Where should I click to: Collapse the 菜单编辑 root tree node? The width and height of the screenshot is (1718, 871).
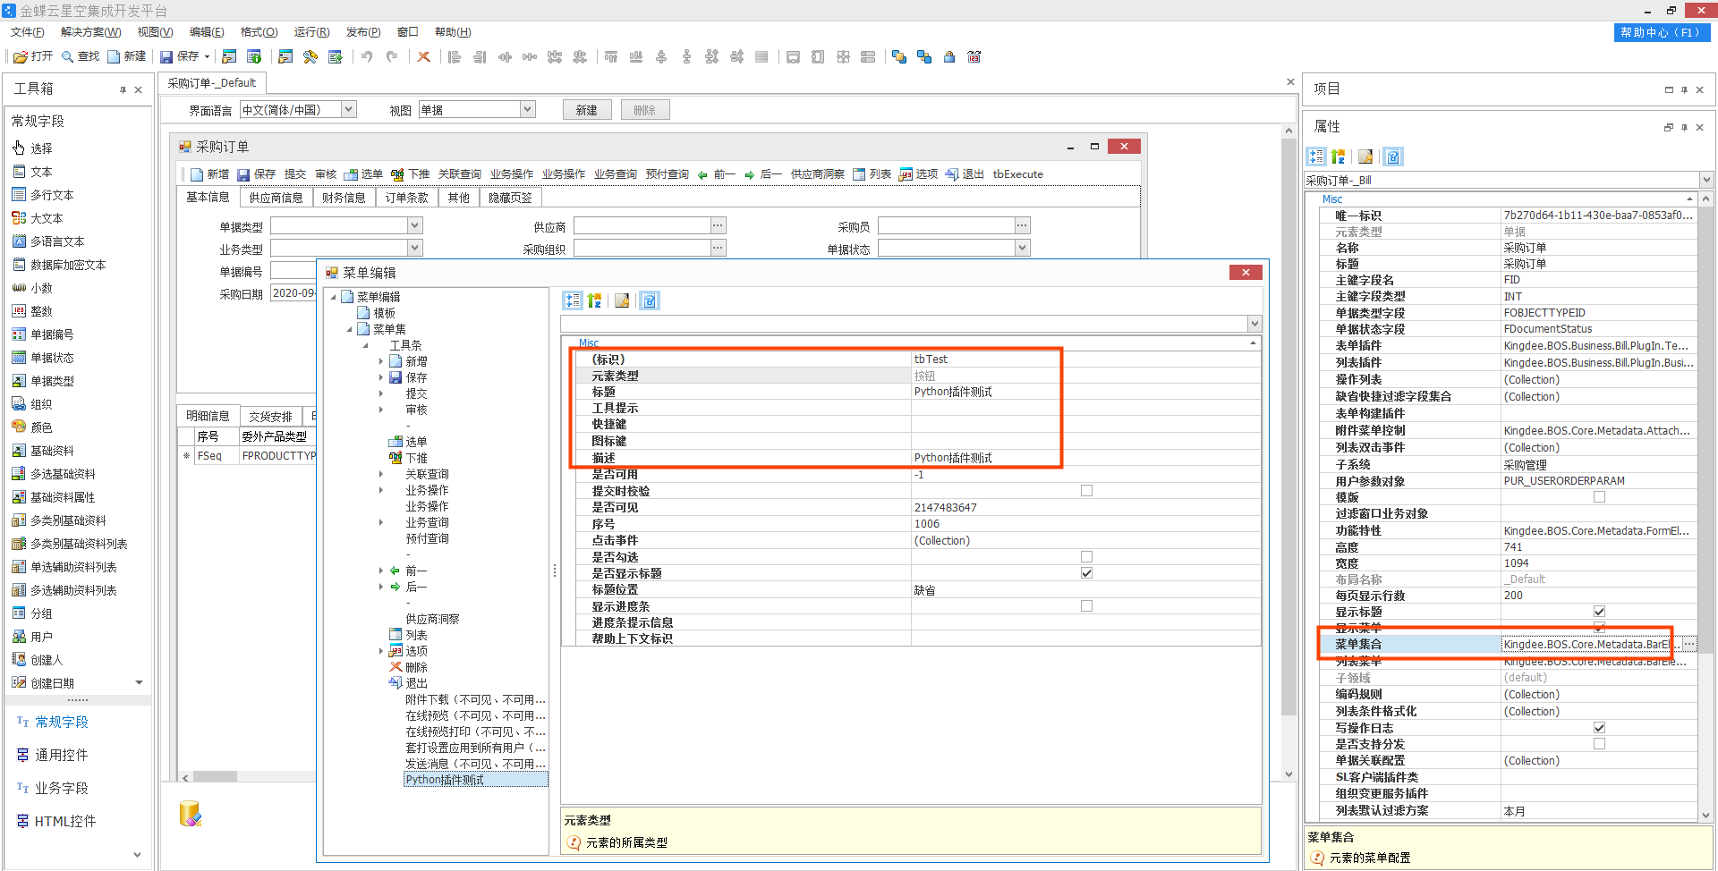(x=334, y=297)
